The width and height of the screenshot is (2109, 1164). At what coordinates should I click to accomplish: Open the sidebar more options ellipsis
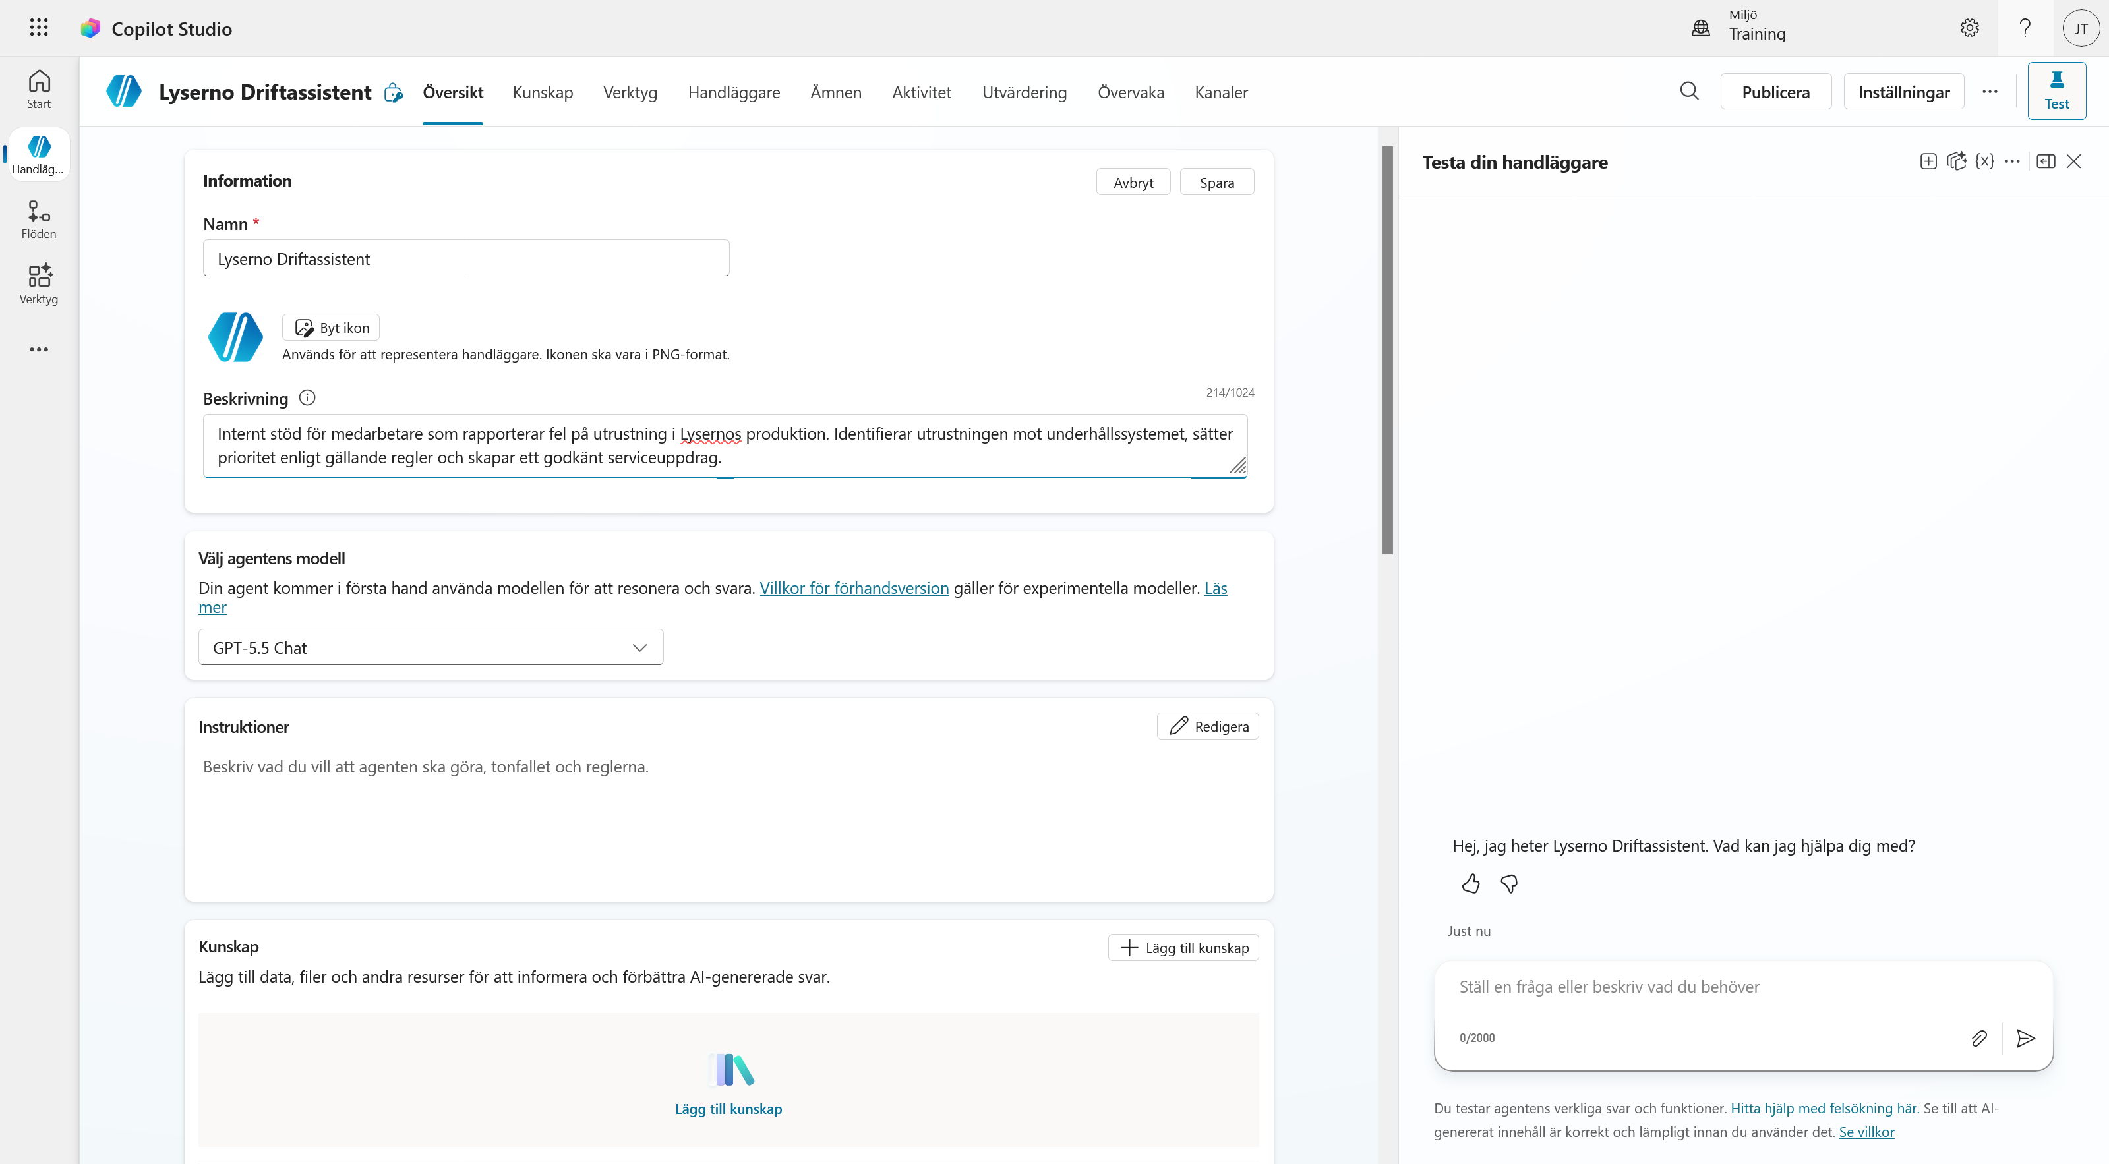(38, 349)
